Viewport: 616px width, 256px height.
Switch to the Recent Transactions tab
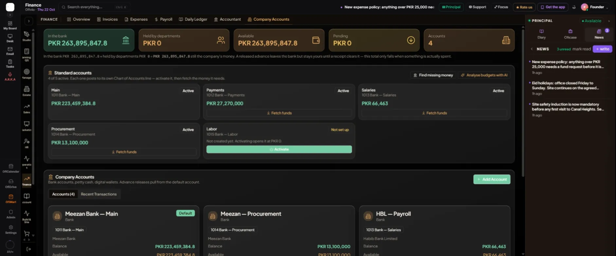pos(99,194)
